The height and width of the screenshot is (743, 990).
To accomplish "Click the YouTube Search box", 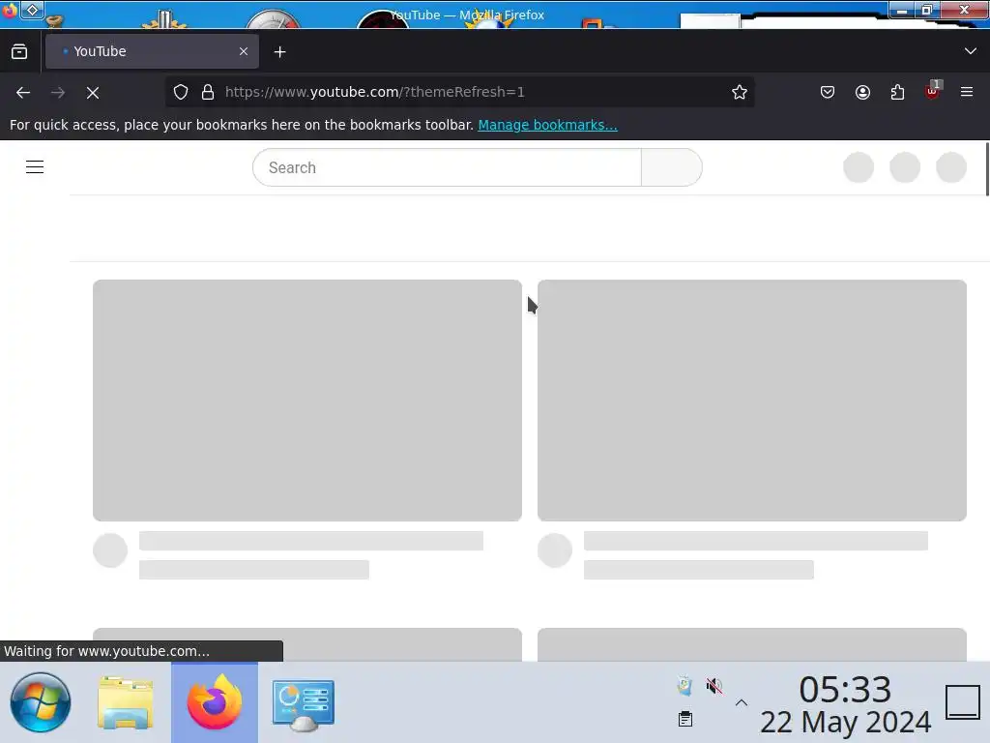I will 447,167.
